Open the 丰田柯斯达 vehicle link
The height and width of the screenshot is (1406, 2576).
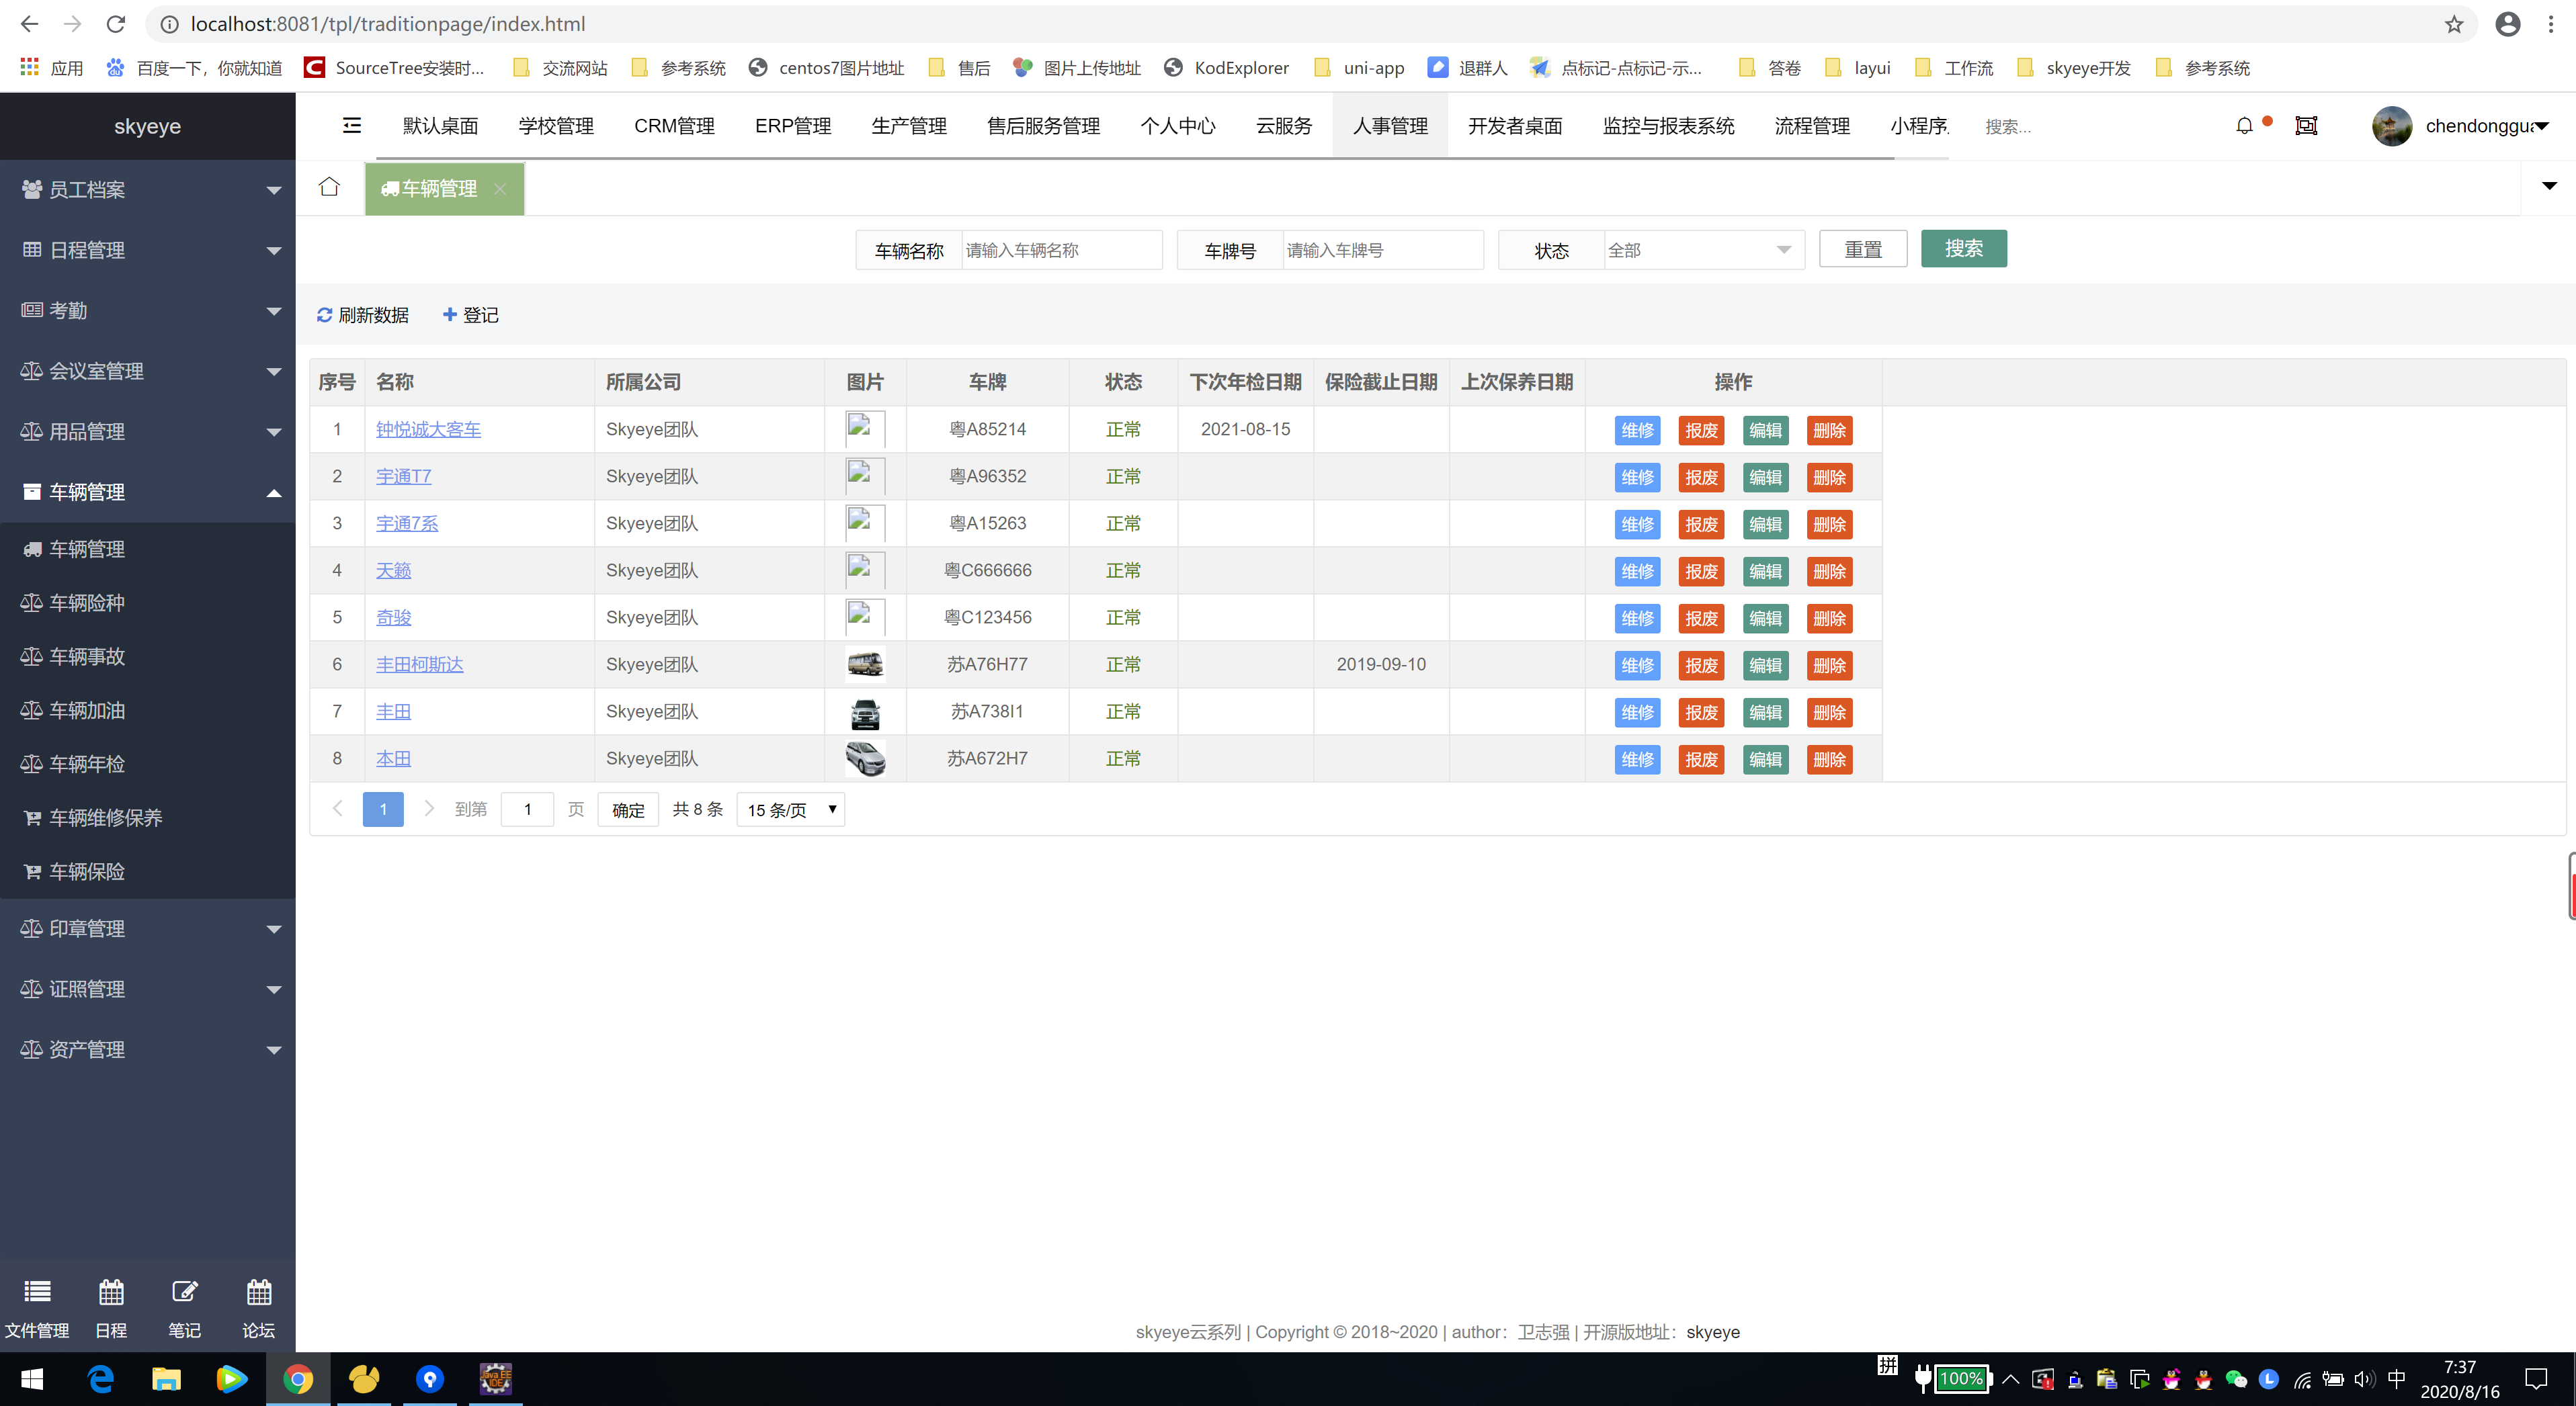(419, 664)
